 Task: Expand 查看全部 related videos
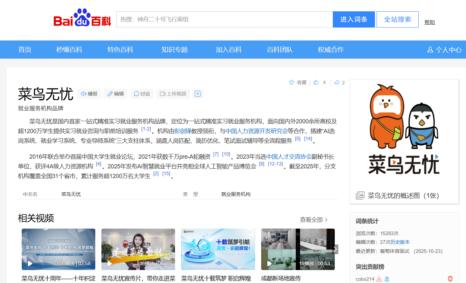313,220
